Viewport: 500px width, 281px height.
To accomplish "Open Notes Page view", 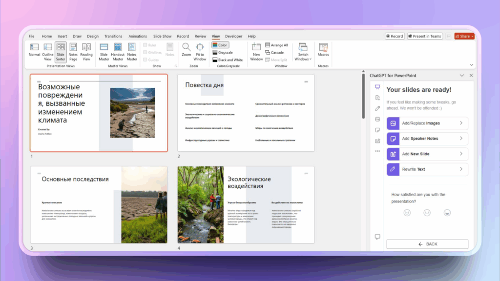I will point(73,50).
